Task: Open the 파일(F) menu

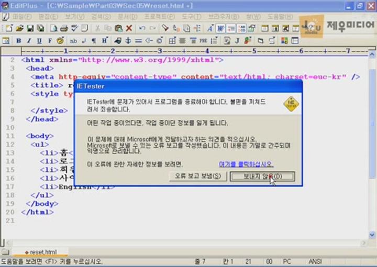Action: 22,17
